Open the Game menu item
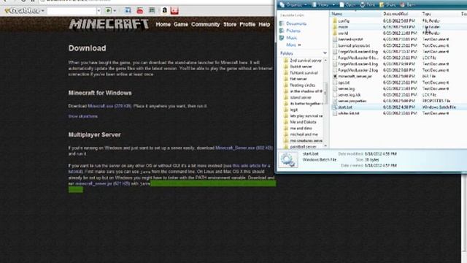The width and height of the screenshot is (467, 263). 181,24
